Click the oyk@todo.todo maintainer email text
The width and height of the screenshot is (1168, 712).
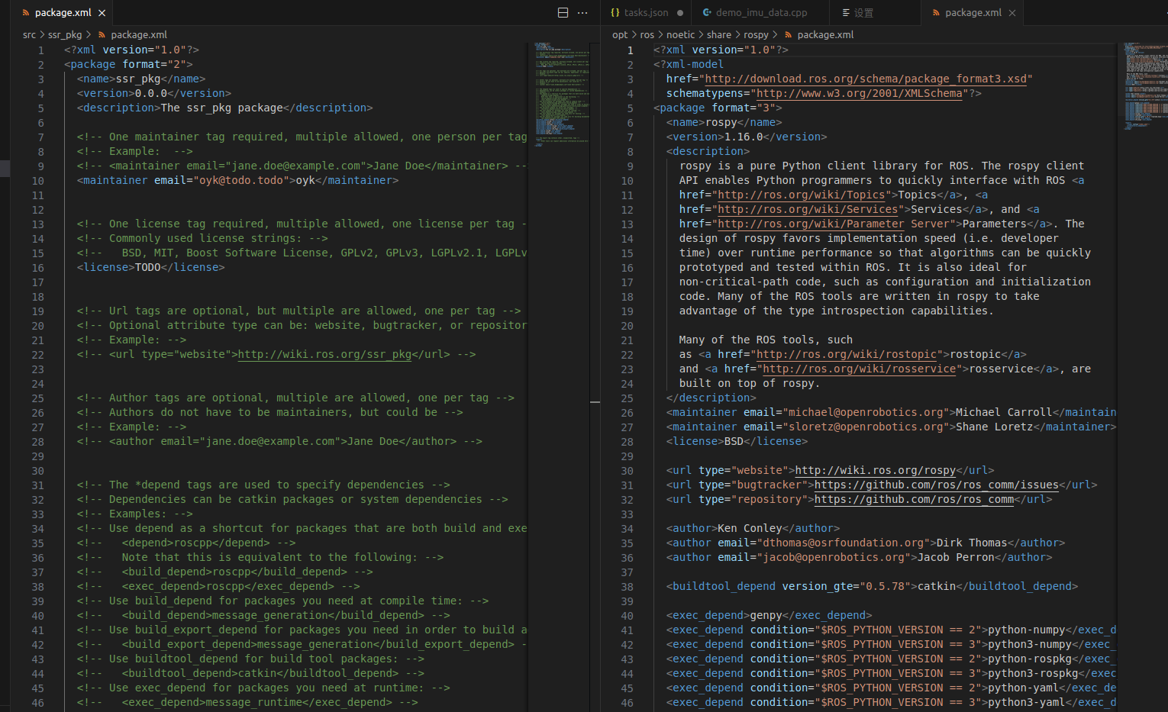[x=241, y=180]
